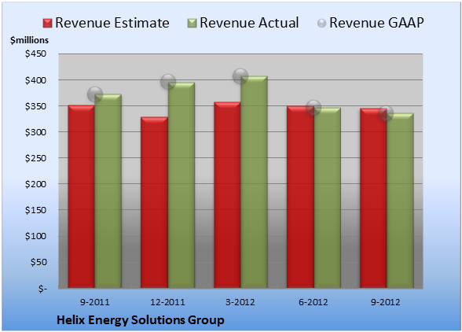Click the "$300" axis value
Screen dimensions: 462x332
35,132
